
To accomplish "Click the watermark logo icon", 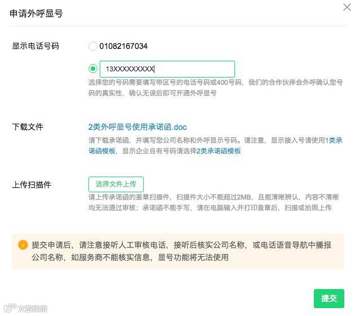I will [9, 308].
